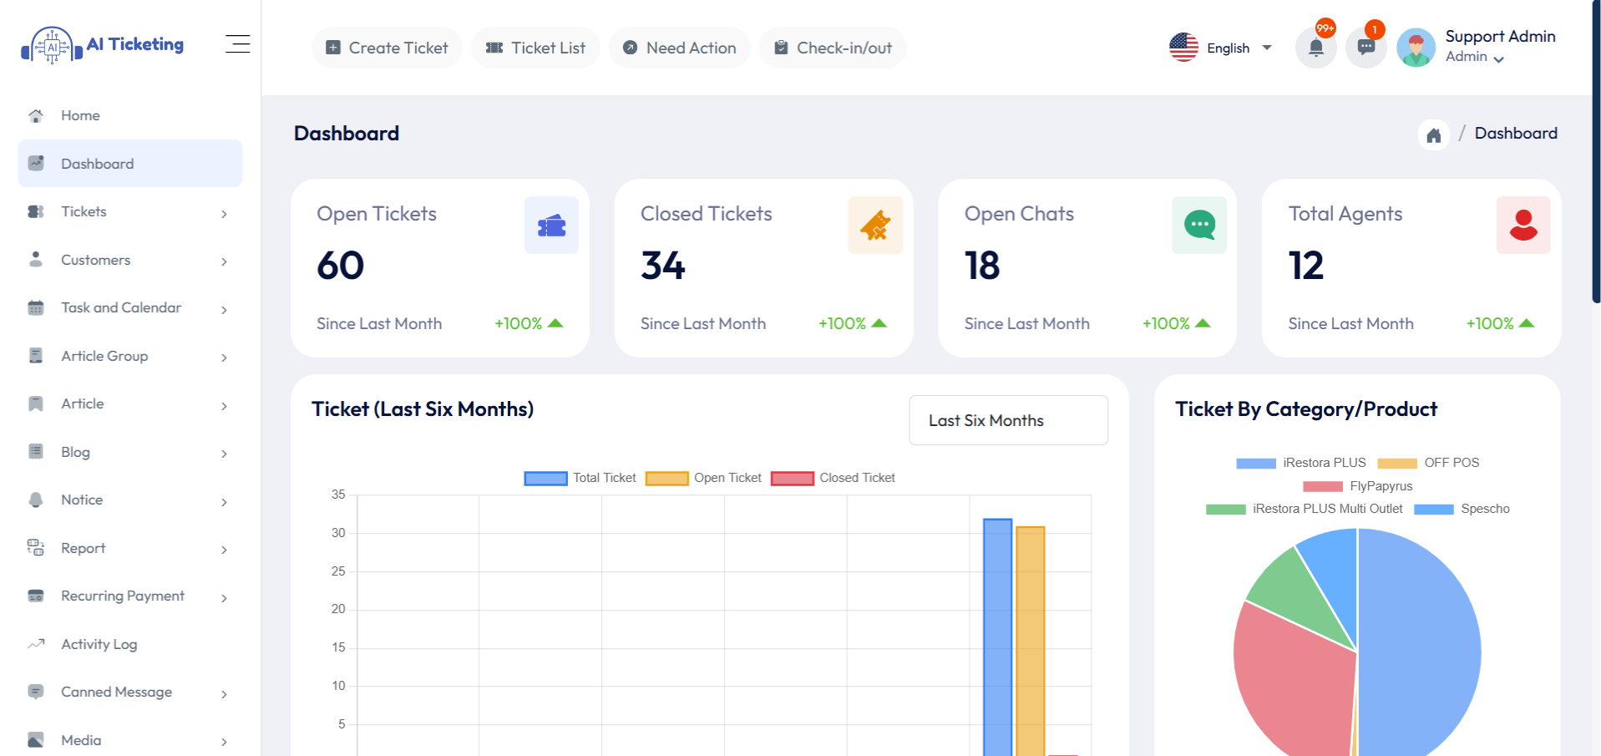Click the AI Ticketing logo
The width and height of the screenshot is (1601, 756).
click(102, 43)
